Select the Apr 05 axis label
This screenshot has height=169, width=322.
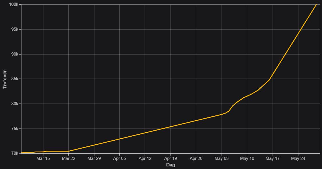tap(120, 158)
